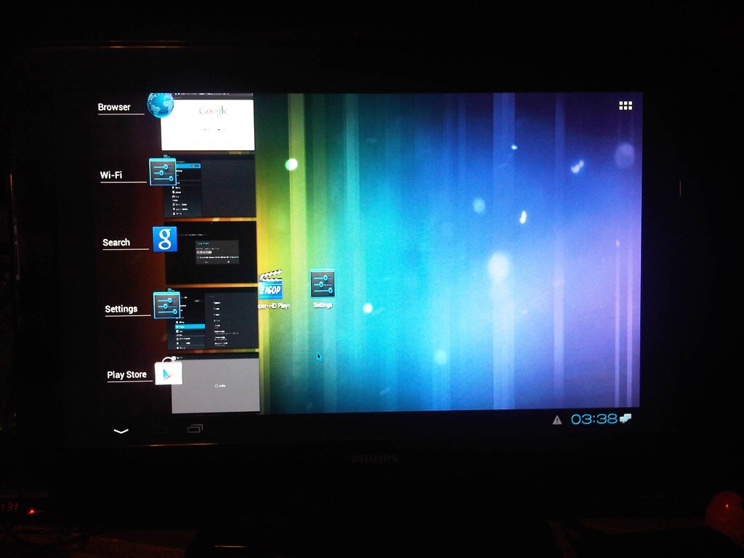
Task: Select the 'Play Store' label in recents
Action: pyautogui.click(x=126, y=375)
